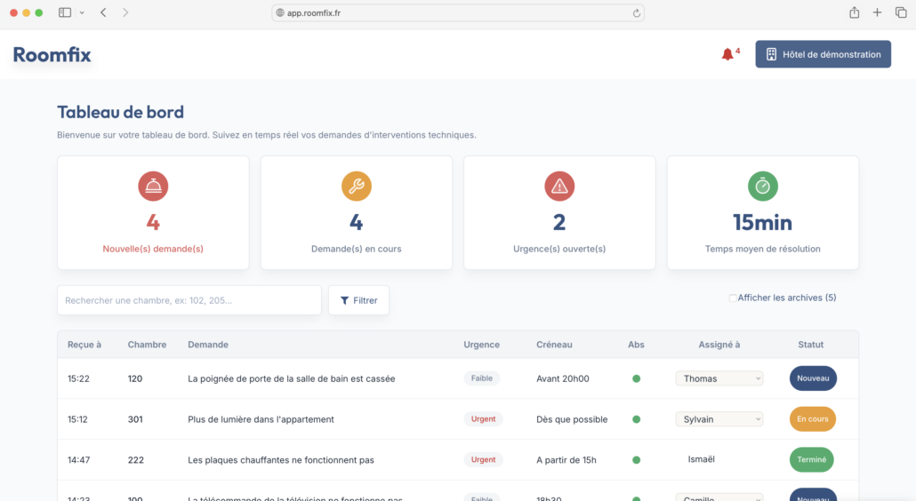This screenshot has width=916, height=501.
Task: Open a new browser tab with plus icon
Action: tap(877, 12)
